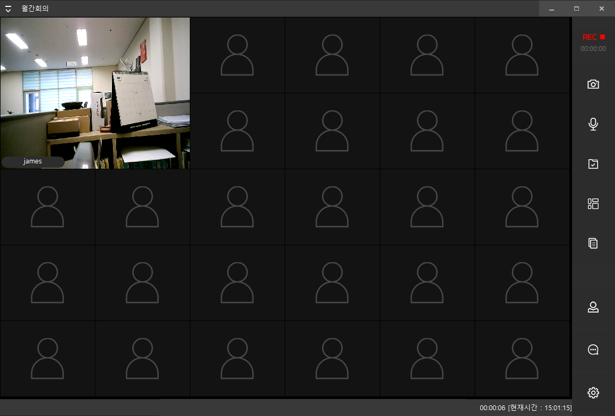Open the chat bubble icon
Viewport: 615px width, 416px height.
pos(593,350)
